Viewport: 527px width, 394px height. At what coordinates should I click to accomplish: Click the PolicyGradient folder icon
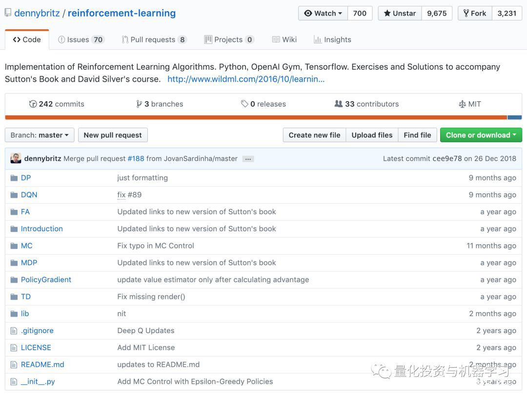(x=14, y=280)
